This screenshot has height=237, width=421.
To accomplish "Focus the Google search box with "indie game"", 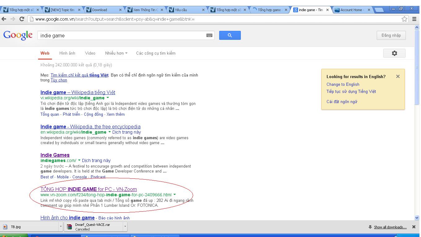I will tap(122, 35).
